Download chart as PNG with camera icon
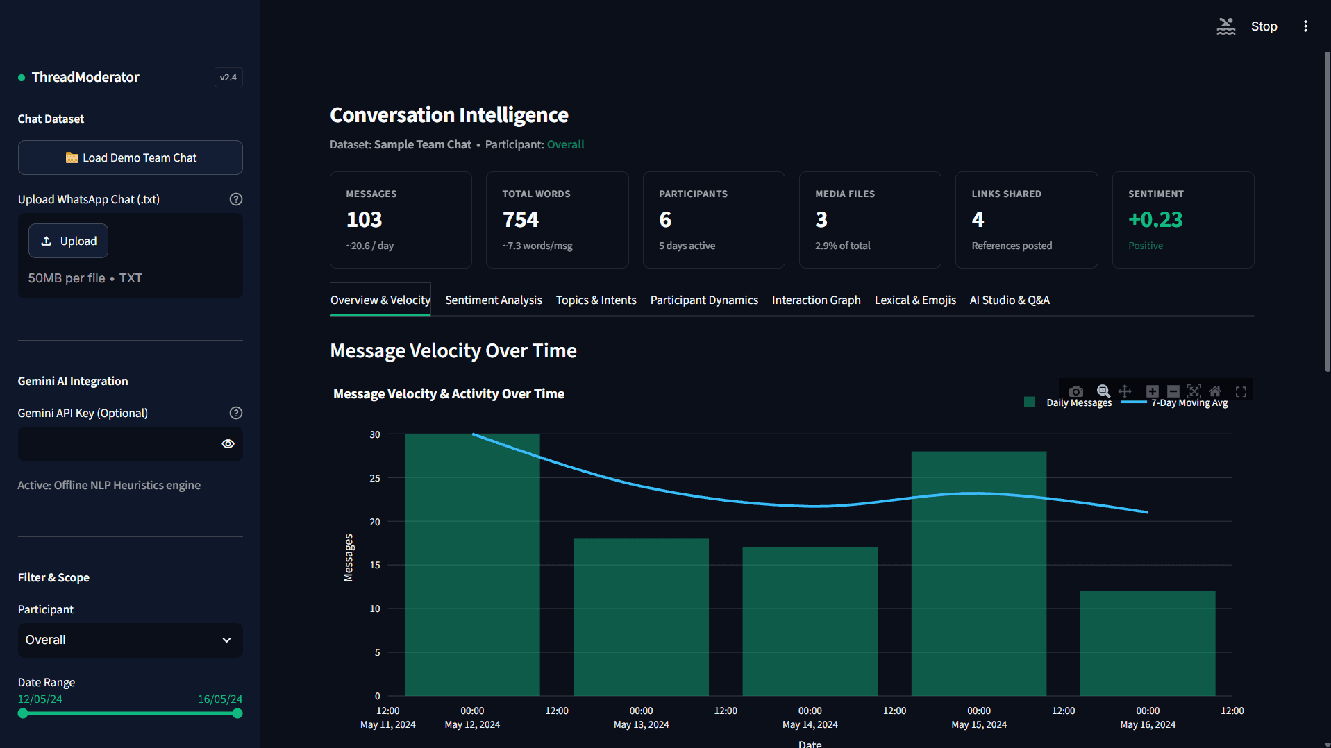This screenshot has height=748, width=1331. click(1076, 391)
